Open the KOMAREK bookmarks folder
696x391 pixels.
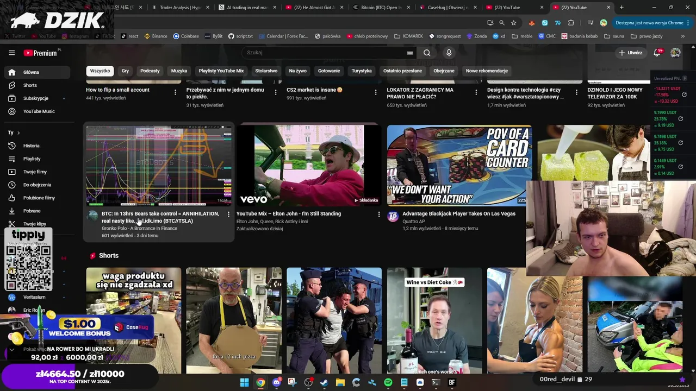point(408,36)
